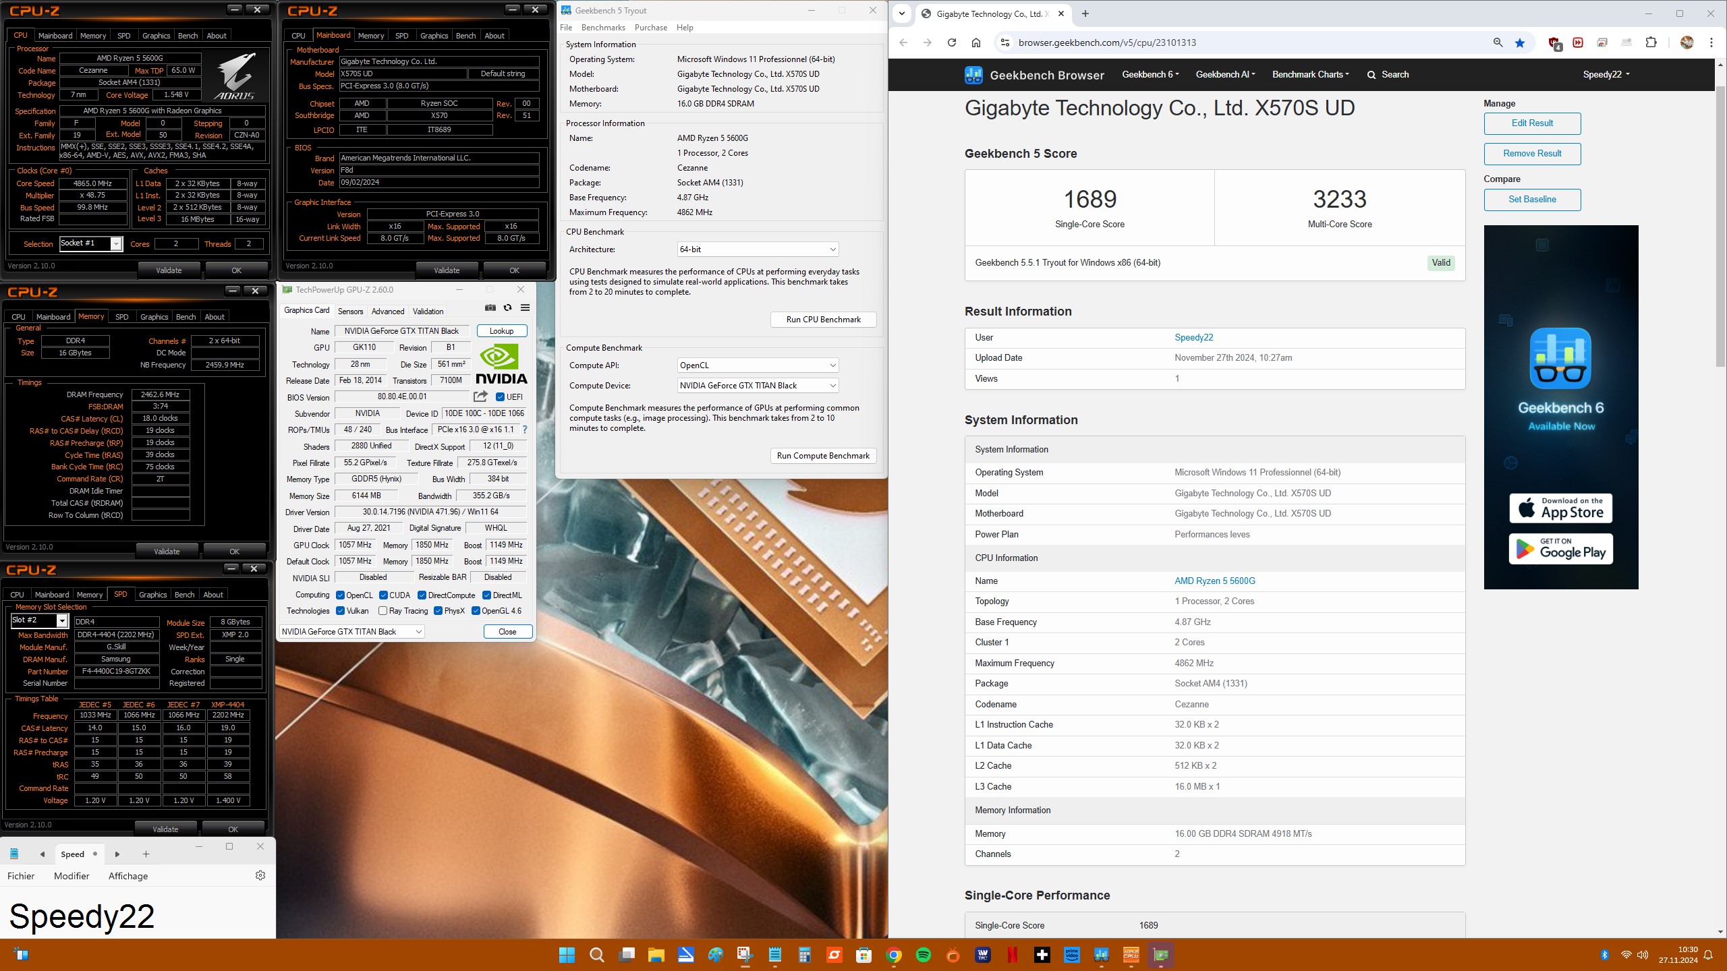The height and width of the screenshot is (971, 1727).
Task: Click the Chrome profile avatar
Action: (x=1687, y=42)
